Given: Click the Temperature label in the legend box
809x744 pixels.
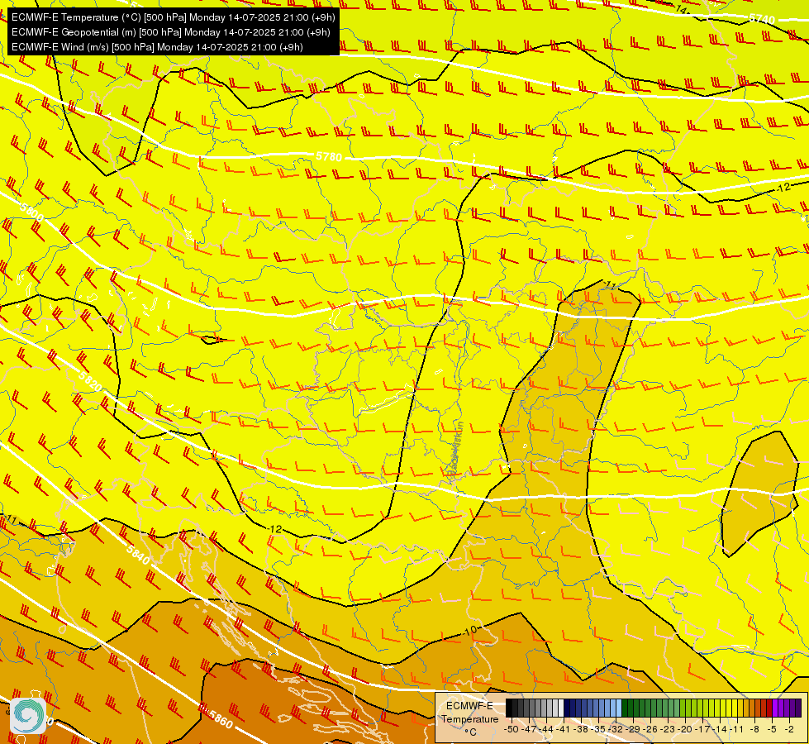Looking at the screenshot, I should pyautogui.click(x=469, y=718).
